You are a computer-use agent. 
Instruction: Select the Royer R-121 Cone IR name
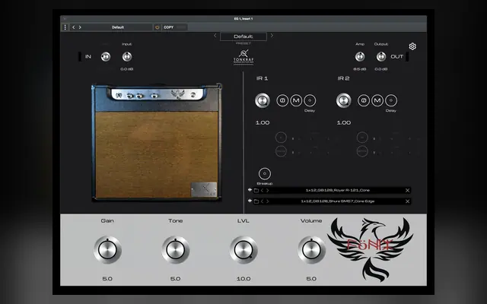338,190
